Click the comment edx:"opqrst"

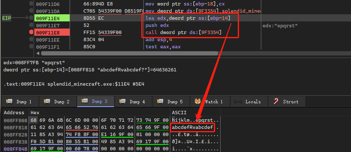point(280,26)
